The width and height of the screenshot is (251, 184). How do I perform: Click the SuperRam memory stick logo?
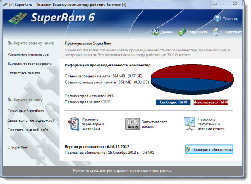(18, 18)
